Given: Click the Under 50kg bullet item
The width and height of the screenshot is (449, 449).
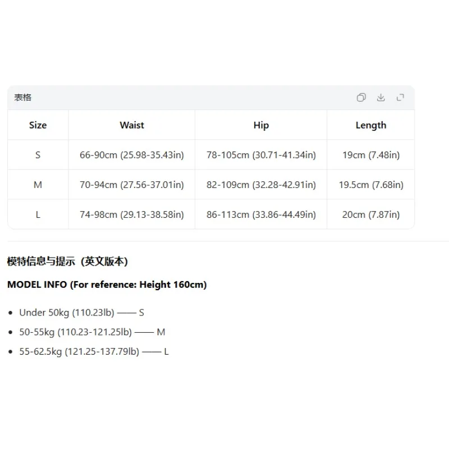Looking at the screenshot, I should (x=81, y=313).
